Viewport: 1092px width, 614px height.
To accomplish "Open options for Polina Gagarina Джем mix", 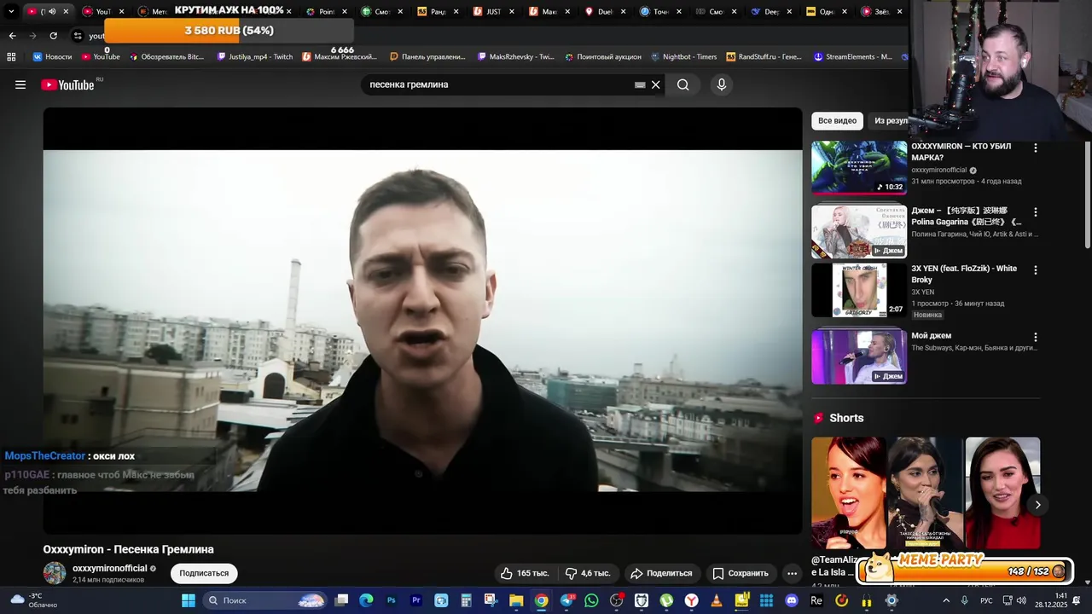I will click(x=1036, y=212).
